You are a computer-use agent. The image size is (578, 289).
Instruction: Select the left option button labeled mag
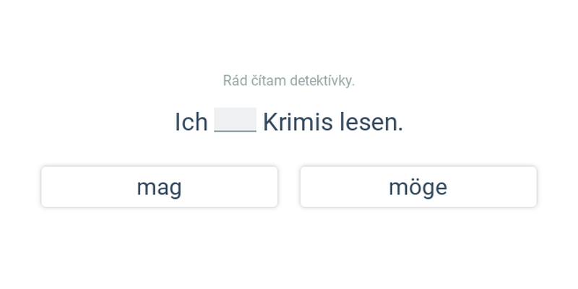[x=159, y=187]
